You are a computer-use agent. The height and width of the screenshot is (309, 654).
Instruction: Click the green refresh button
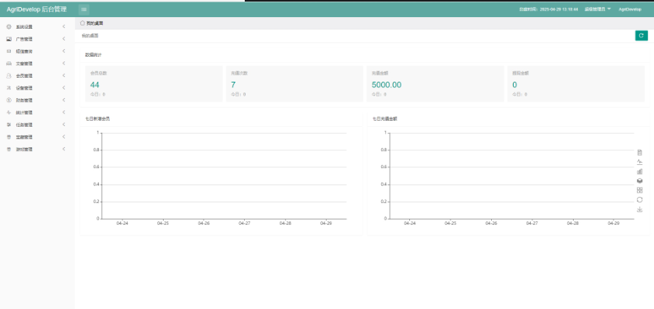pos(641,36)
